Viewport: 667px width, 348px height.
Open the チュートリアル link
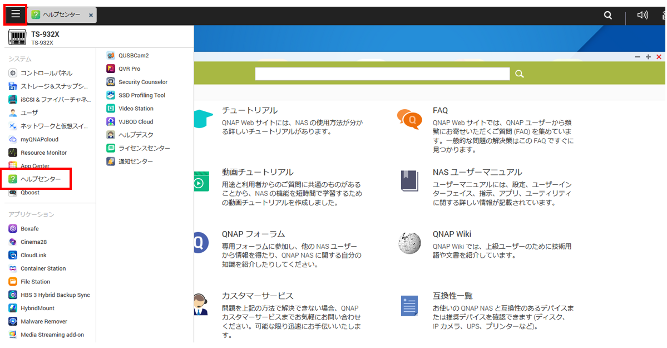(250, 110)
